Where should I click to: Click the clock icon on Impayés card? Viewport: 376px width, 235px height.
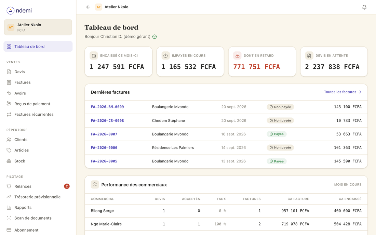coord(165,55)
